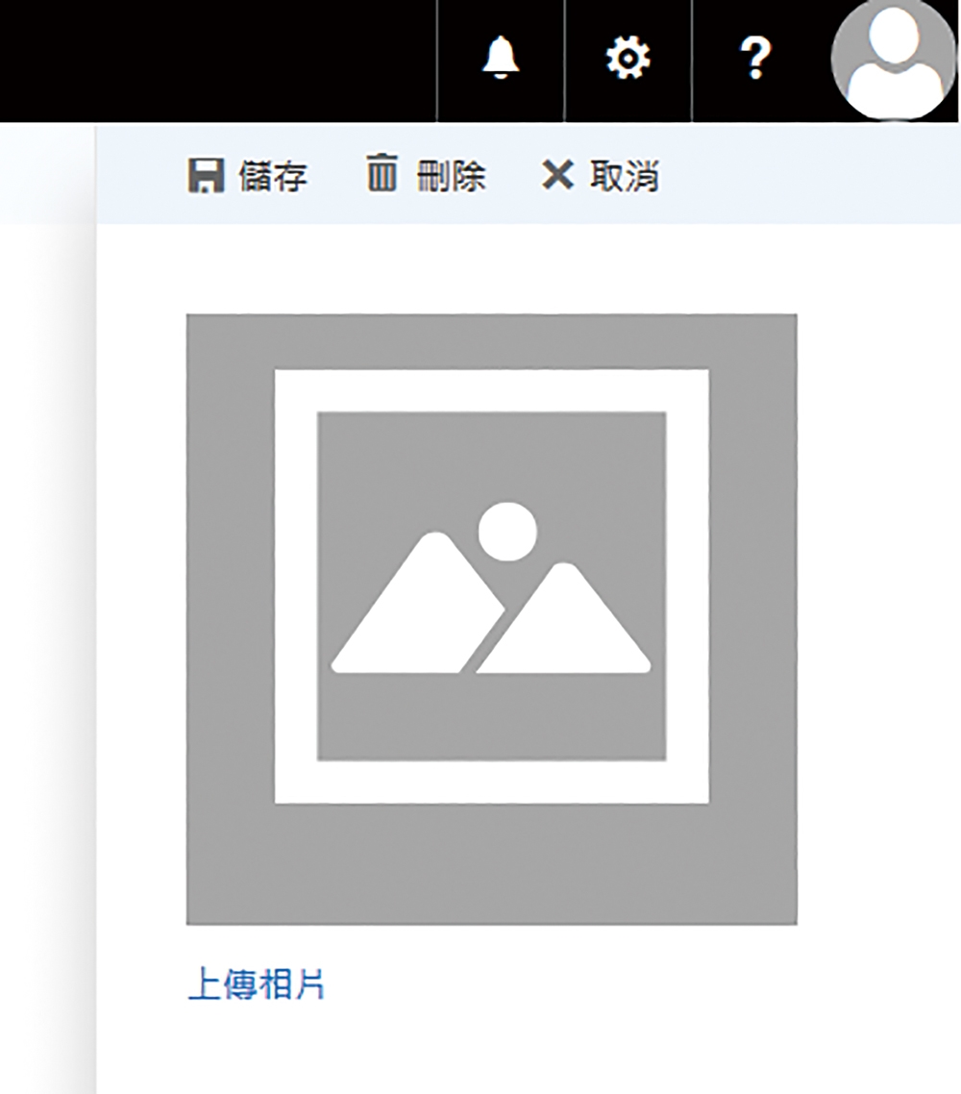Select the 取消 text label

pyautogui.click(x=624, y=176)
